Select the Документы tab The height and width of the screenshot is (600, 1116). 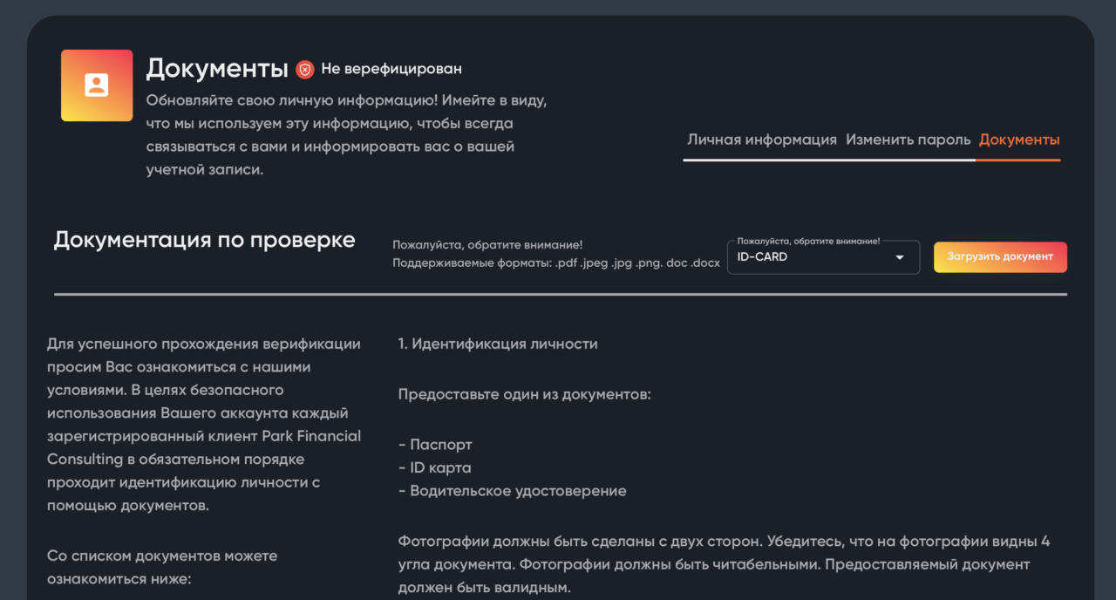[1019, 140]
